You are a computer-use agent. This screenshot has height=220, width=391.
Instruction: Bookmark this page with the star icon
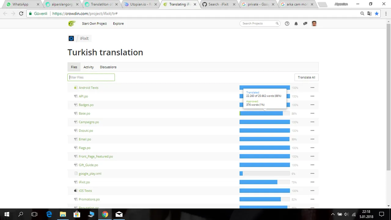377,13
